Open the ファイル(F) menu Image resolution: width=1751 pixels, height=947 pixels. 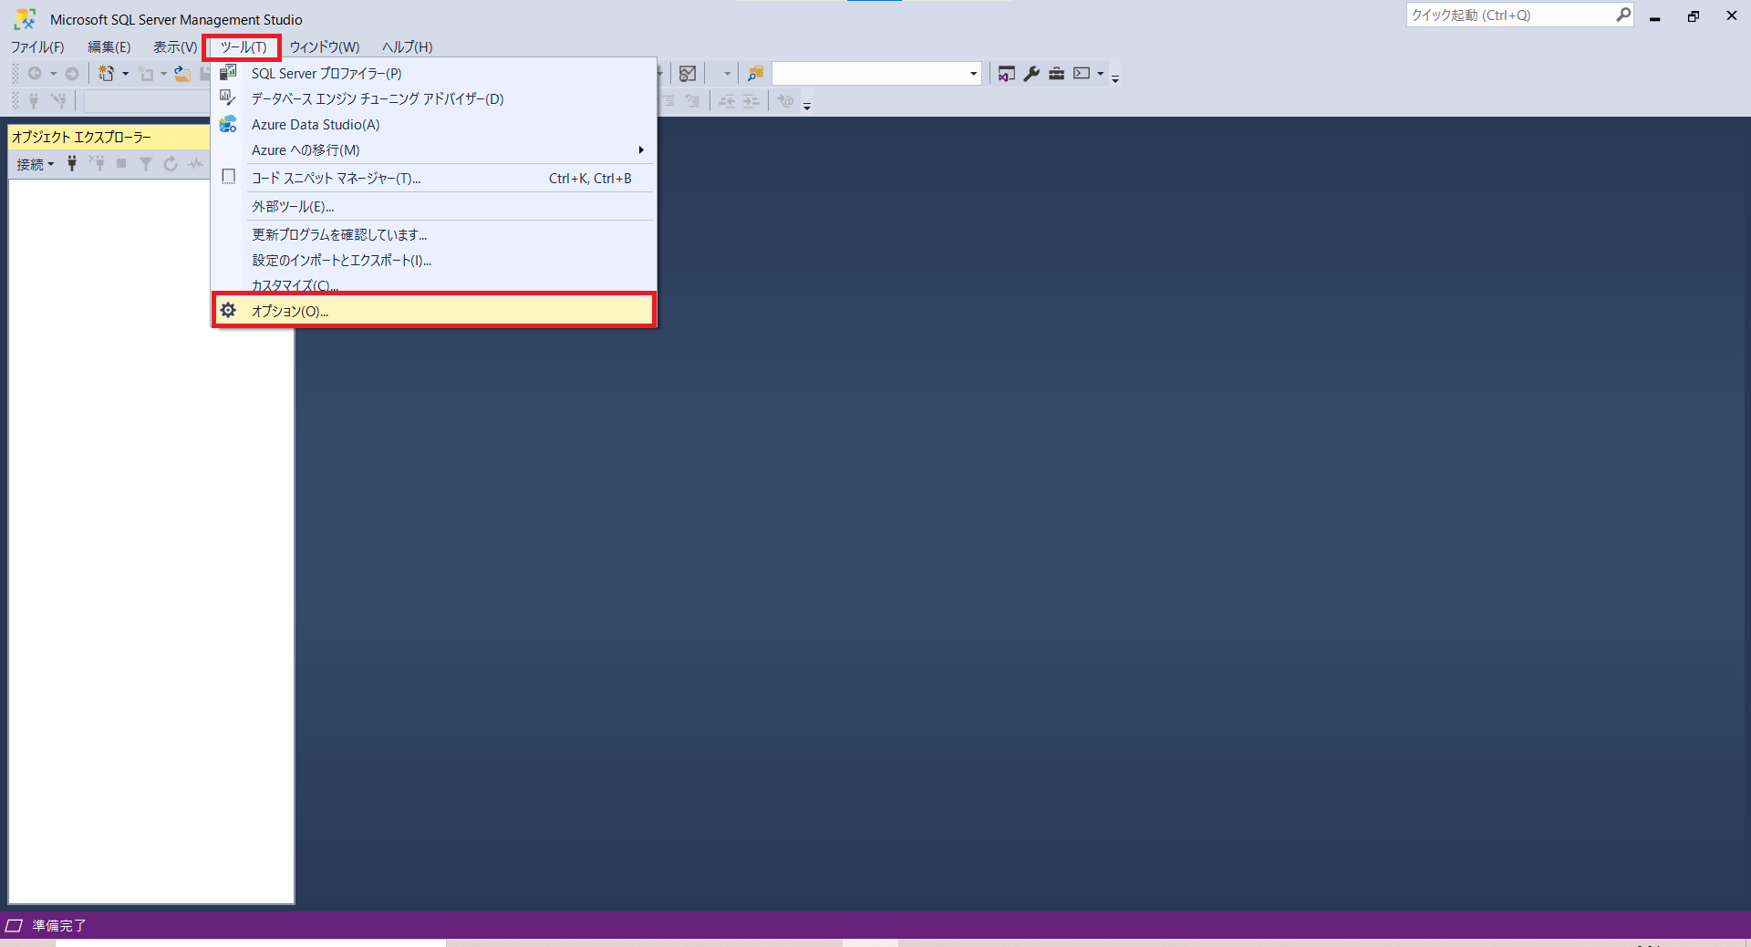click(37, 47)
